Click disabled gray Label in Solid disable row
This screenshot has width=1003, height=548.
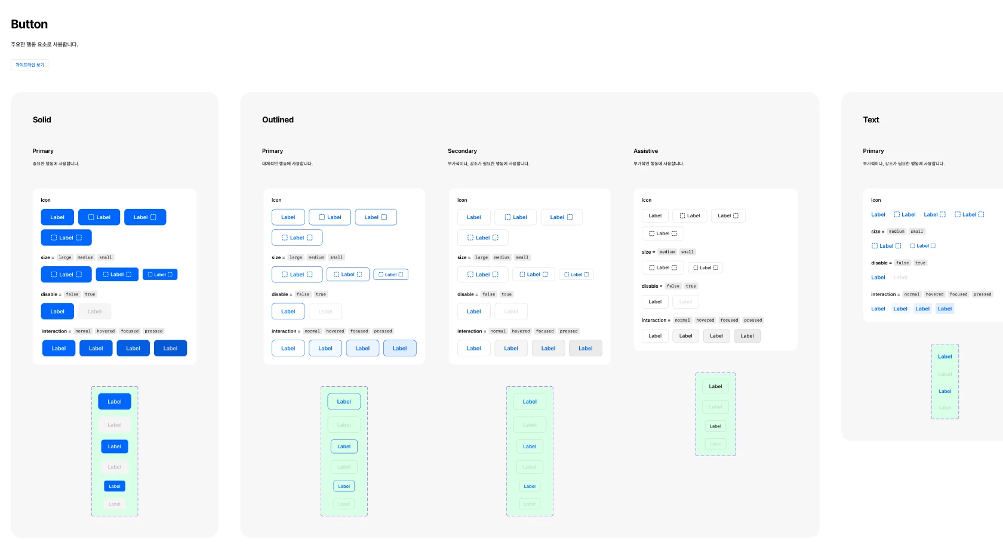[94, 311]
